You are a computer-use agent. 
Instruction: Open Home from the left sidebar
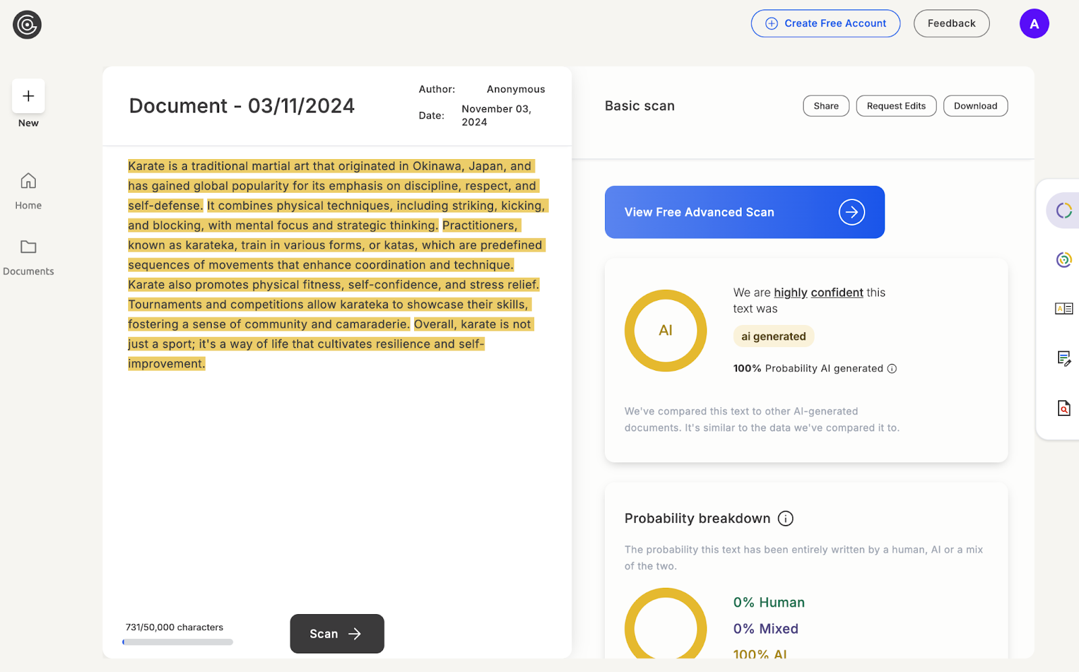(28, 191)
